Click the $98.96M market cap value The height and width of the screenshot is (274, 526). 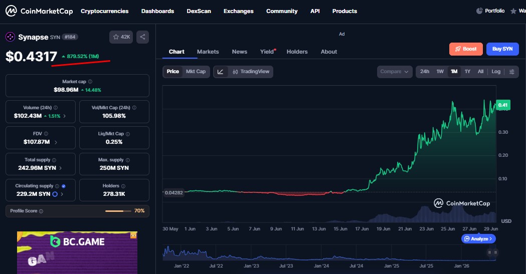click(x=66, y=90)
